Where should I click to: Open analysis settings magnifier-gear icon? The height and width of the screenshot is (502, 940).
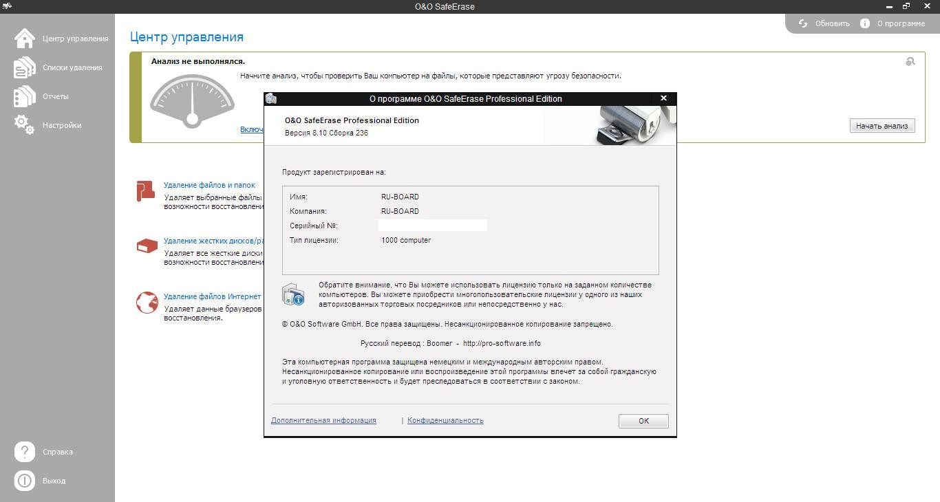click(910, 61)
